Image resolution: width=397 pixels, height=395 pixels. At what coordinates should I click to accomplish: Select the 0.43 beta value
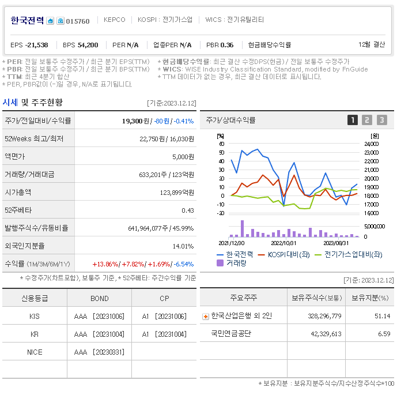coord(188,210)
